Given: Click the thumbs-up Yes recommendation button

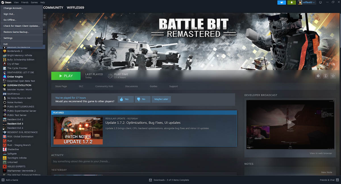Looking at the screenshot, I should tap(126, 99).
